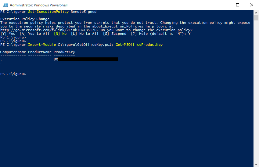This screenshot has width=259, height=167.
Task: Click the RemoteSigned argument
Action: [84, 12]
